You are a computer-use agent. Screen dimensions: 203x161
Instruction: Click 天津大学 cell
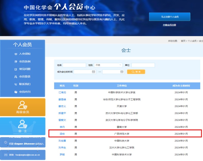122,106
